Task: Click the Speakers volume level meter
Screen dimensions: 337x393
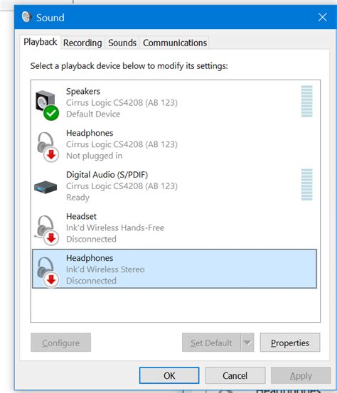Action: coord(306,101)
